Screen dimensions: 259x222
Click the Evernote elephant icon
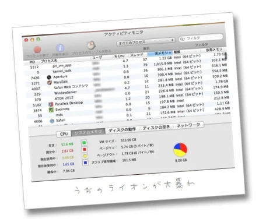(51, 110)
